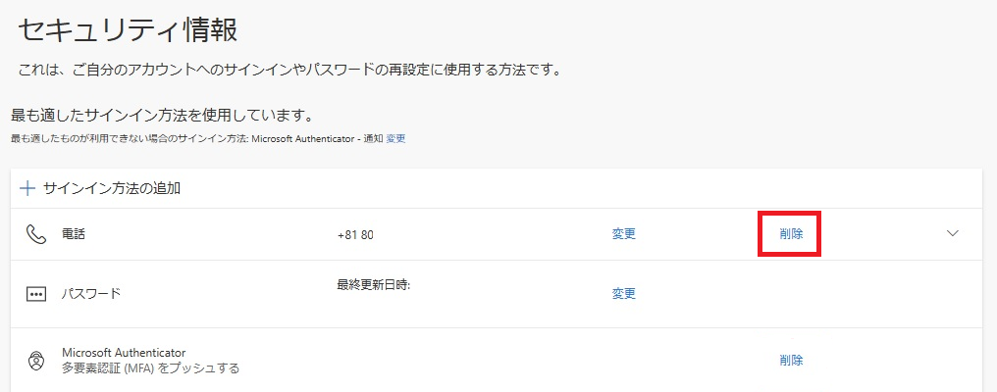
Task: Click 削除 in the 電話 row
Action: pyautogui.click(x=791, y=234)
